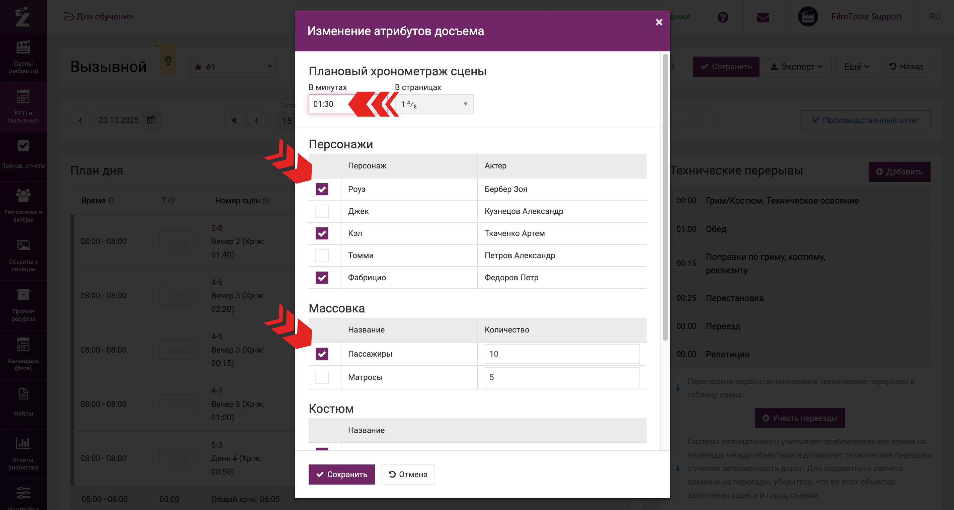Image resolution: width=954 pixels, height=510 pixels.
Task: Open КПП и вызывные sidebar item
Action: (x=23, y=106)
